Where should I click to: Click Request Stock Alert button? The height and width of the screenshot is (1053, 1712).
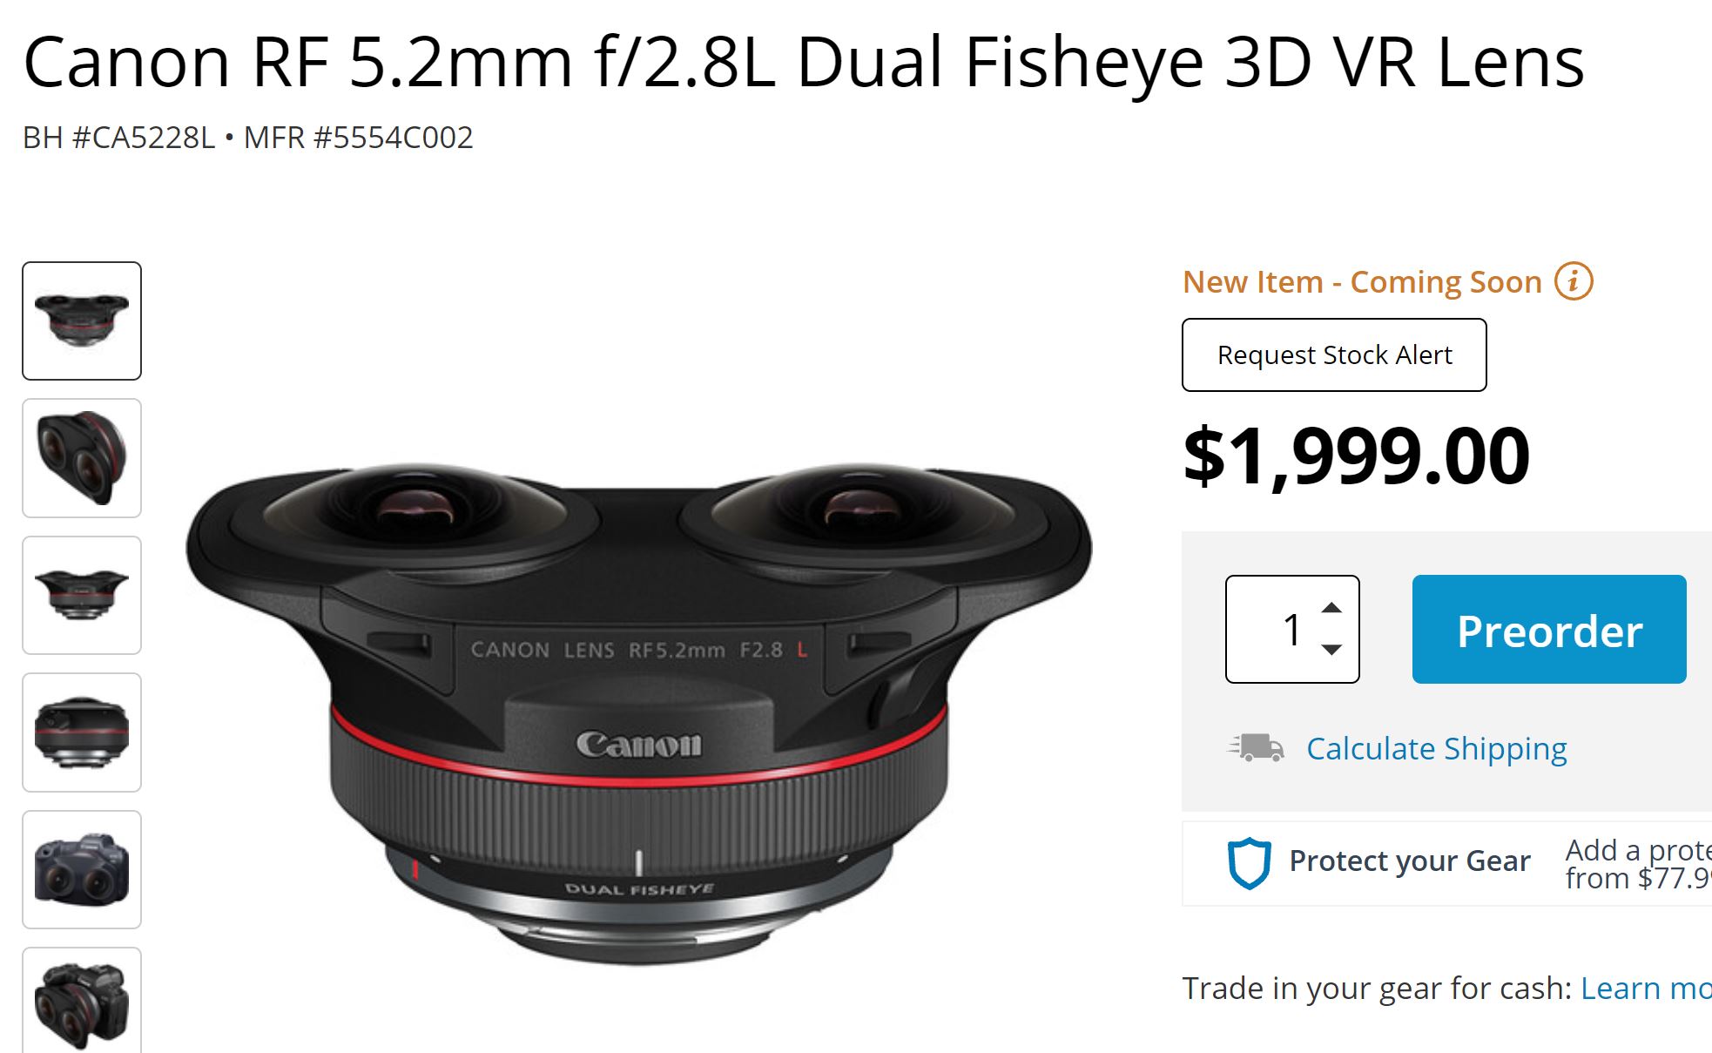1334,355
